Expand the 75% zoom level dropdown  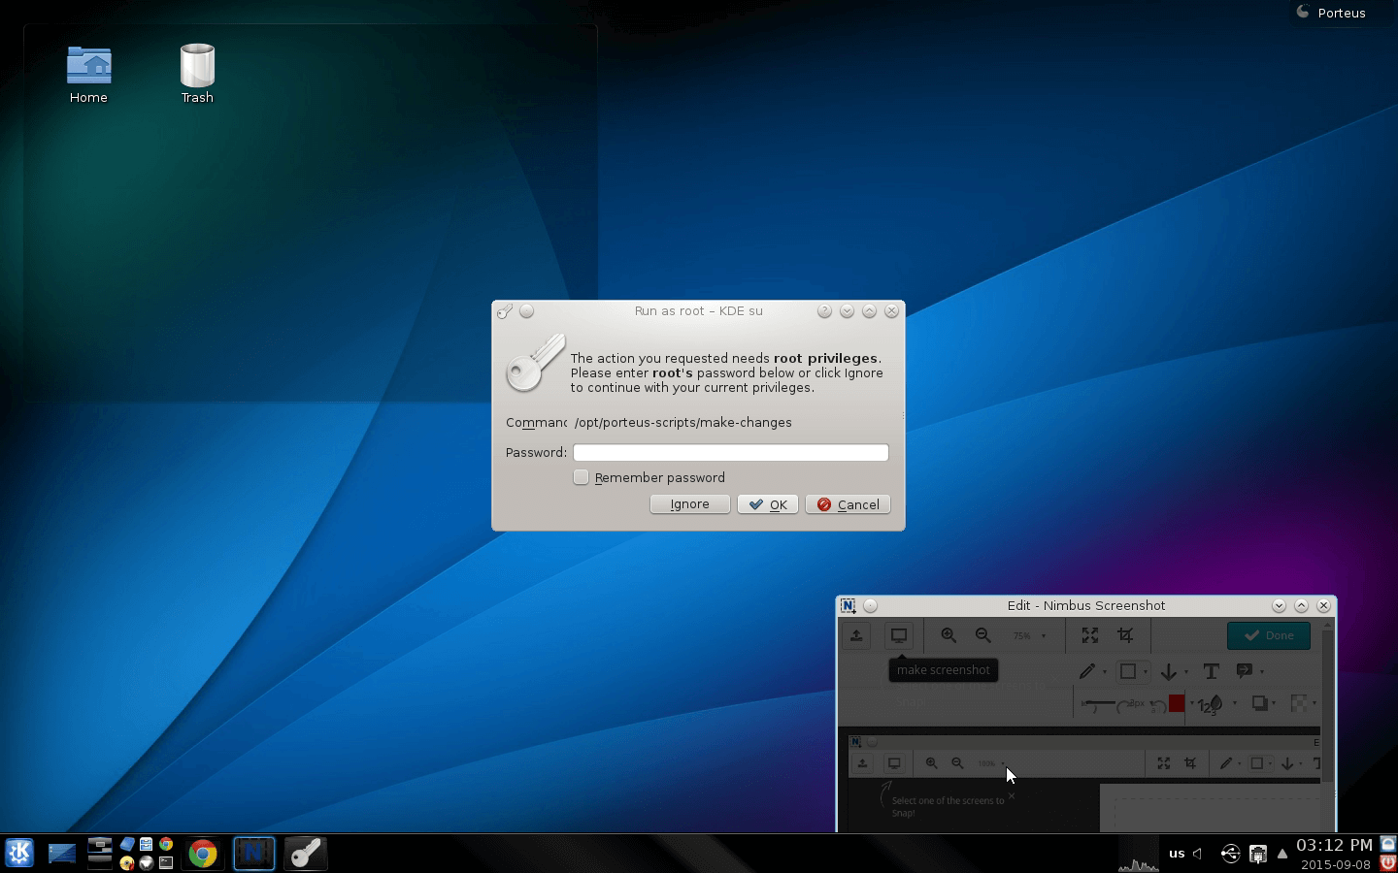pos(1044,636)
